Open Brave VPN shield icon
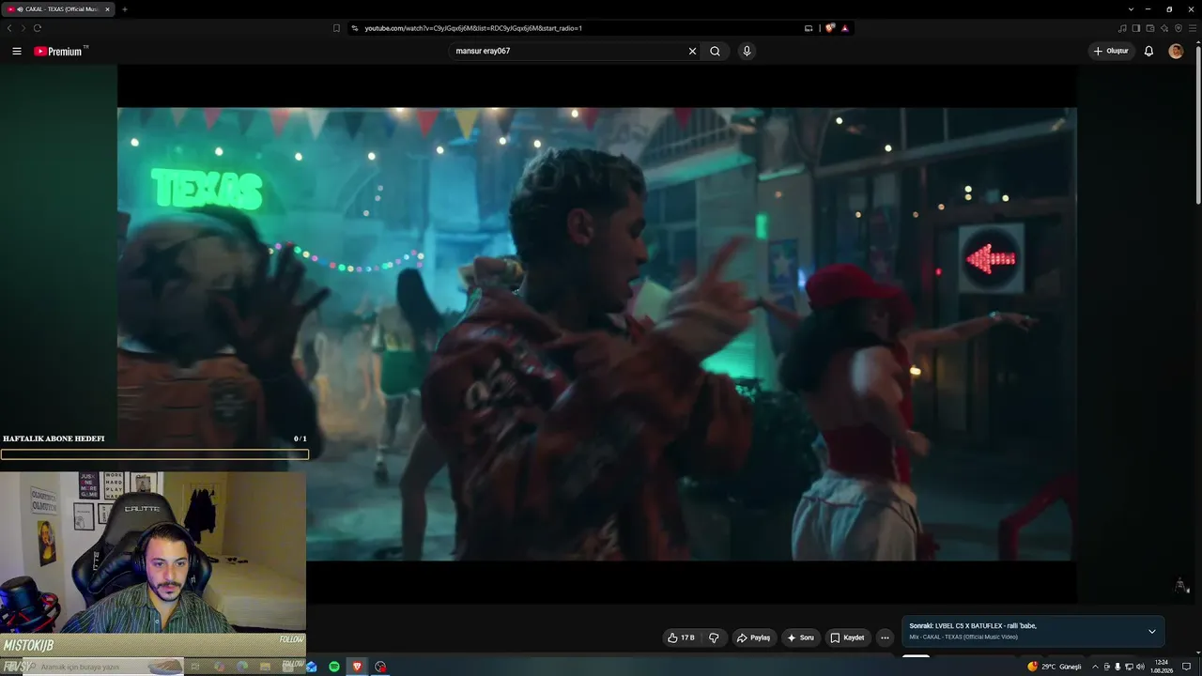Image resolution: width=1202 pixels, height=676 pixels. click(1179, 28)
